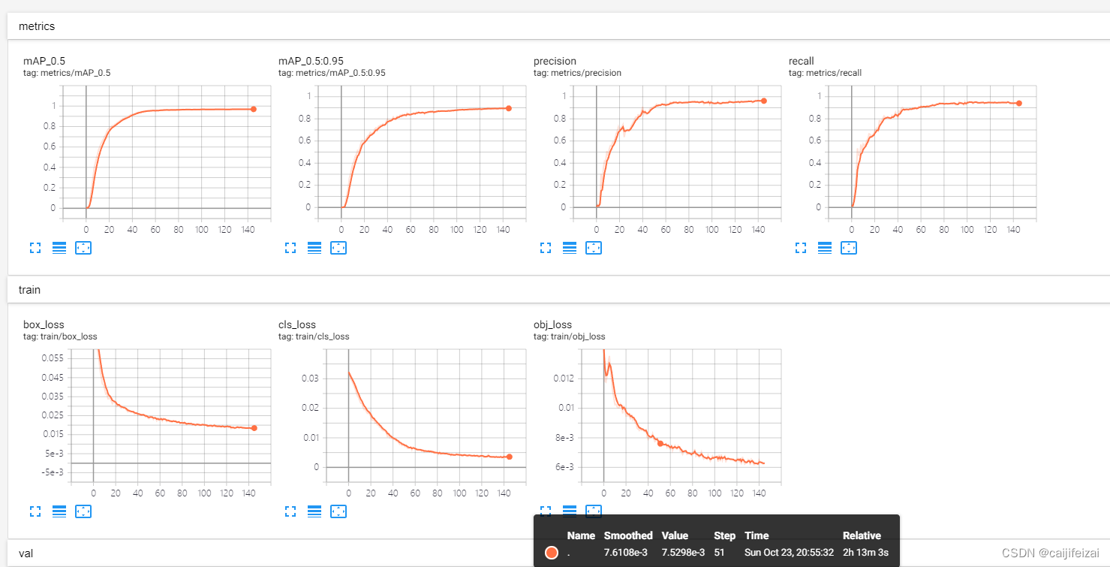Toggle y-axis log scale on mAP_0.5 chart
The height and width of the screenshot is (567, 1110).
point(59,247)
